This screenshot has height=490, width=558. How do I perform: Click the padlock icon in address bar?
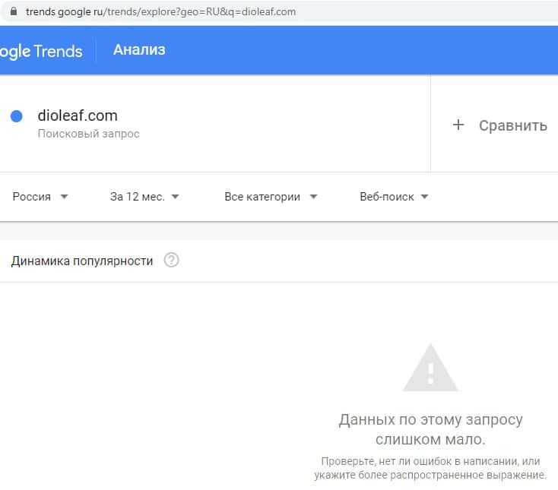pos(12,11)
